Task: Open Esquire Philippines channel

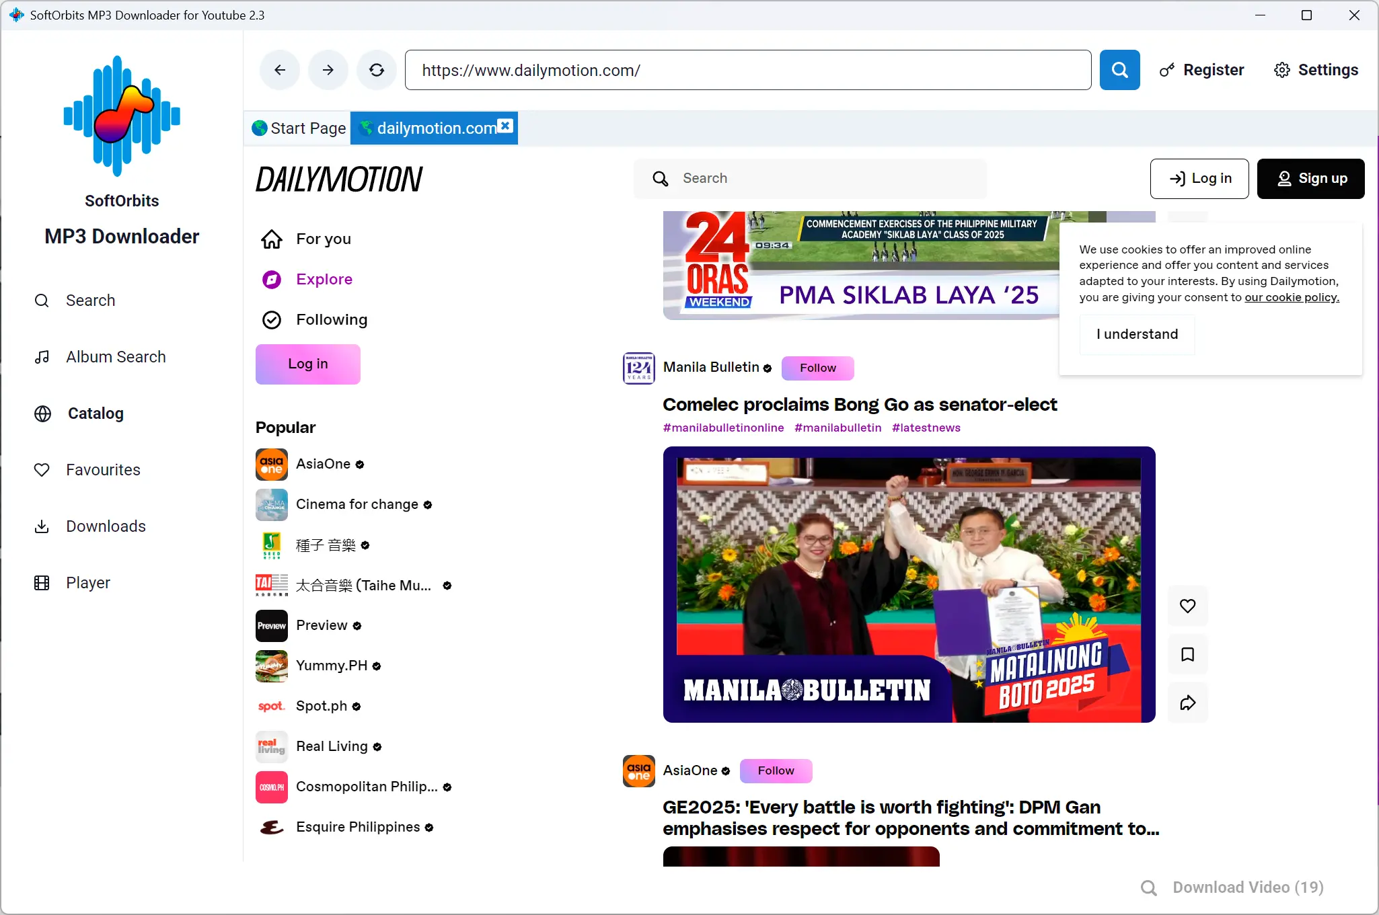Action: point(344,827)
